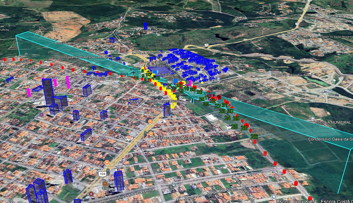Select the route 104 highway shield
The height and width of the screenshot is (203, 353).
point(102,174)
